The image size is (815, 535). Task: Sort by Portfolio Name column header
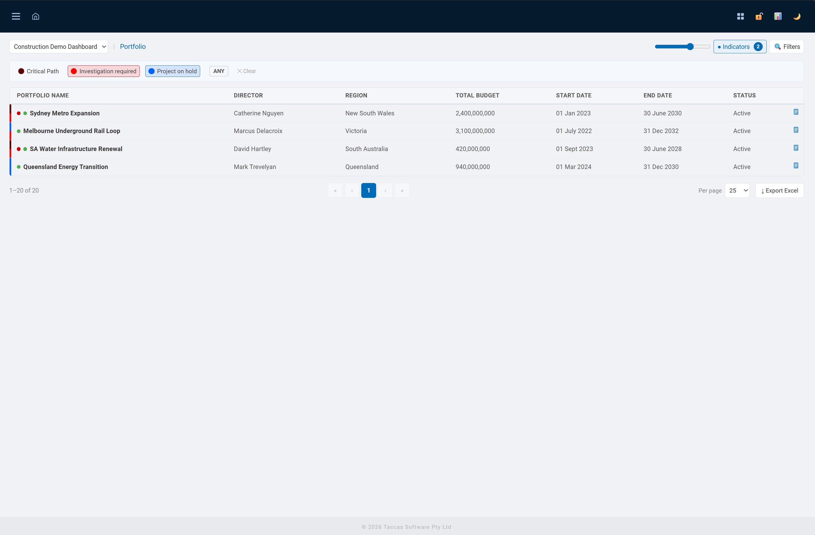coord(43,95)
